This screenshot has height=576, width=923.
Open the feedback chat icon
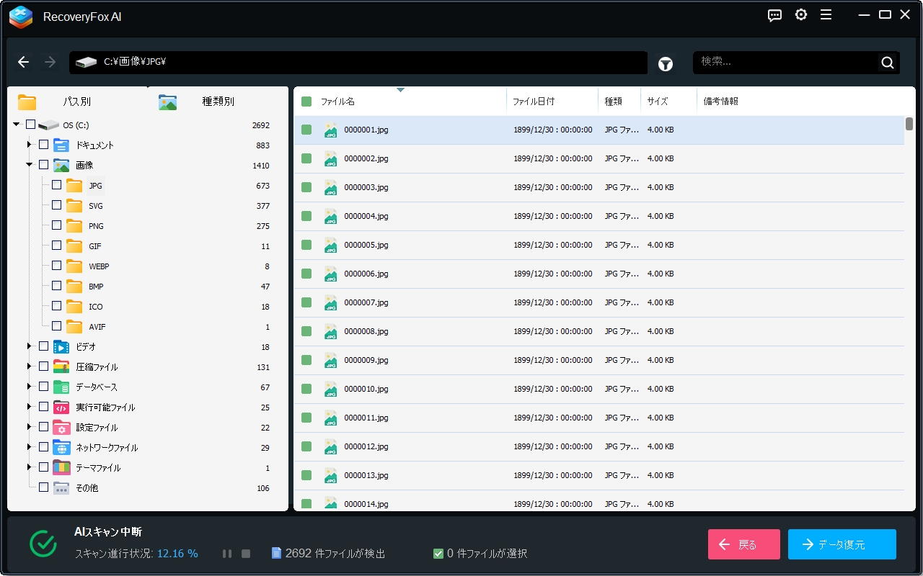[774, 14]
